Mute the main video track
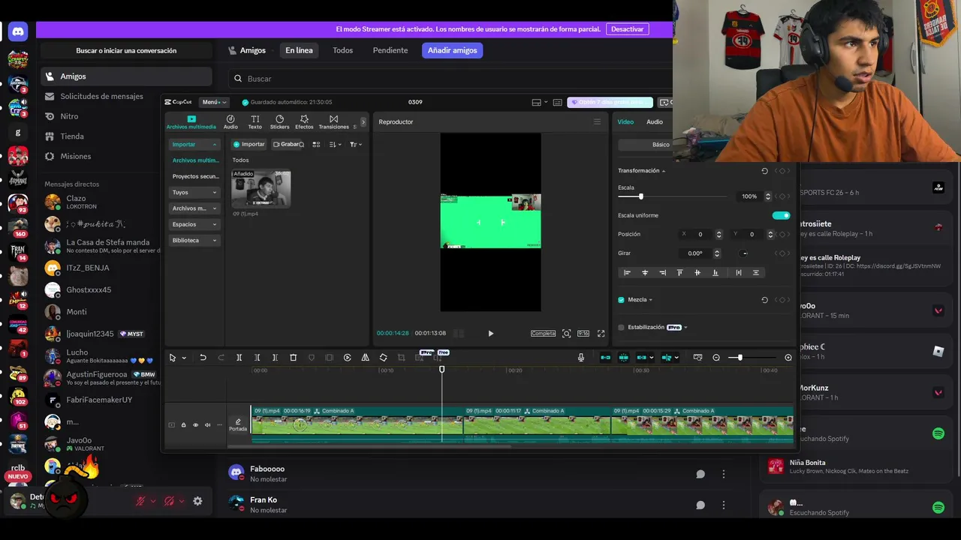 [x=208, y=425]
